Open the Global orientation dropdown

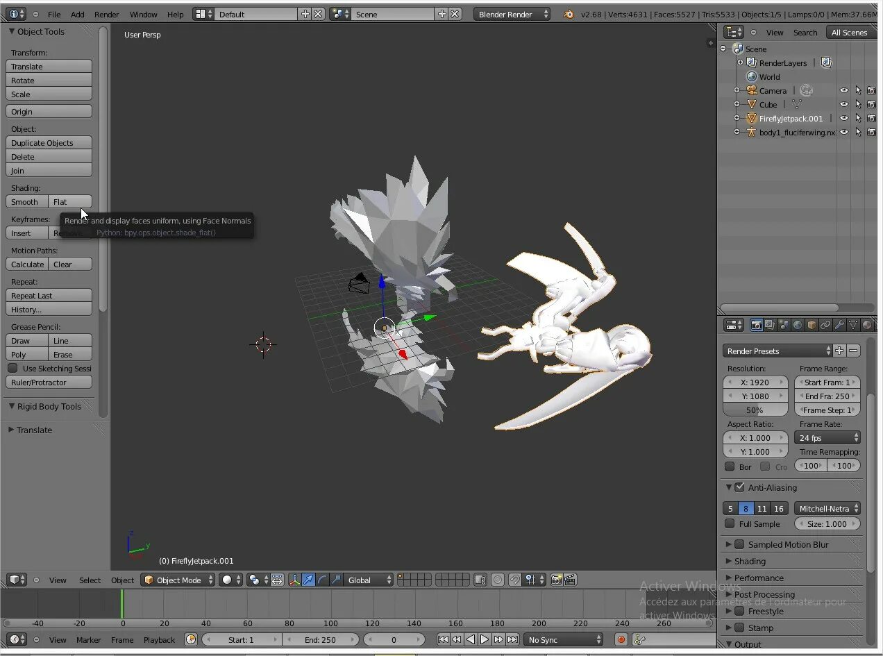click(x=369, y=580)
